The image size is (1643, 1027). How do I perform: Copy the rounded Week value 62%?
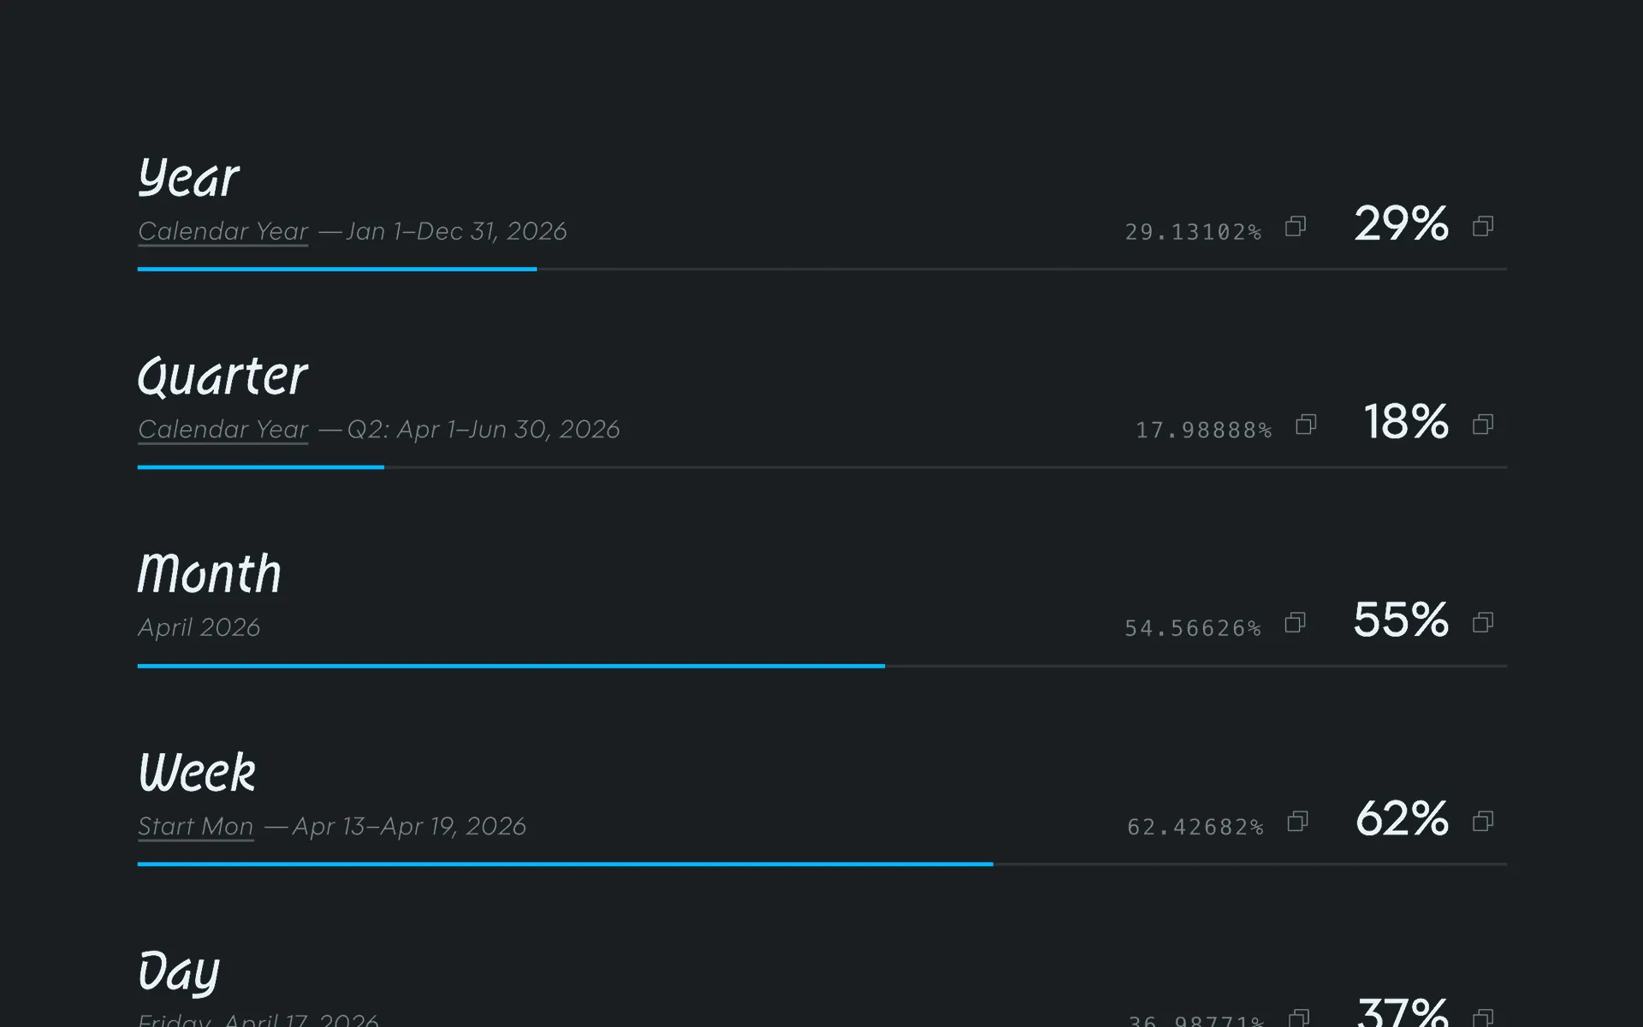click(x=1483, y=822)
